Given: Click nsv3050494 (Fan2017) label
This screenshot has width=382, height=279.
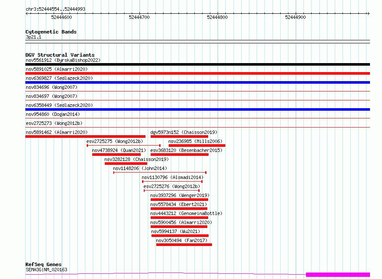Looking at the screenshot, I should (x=182, y=240).
